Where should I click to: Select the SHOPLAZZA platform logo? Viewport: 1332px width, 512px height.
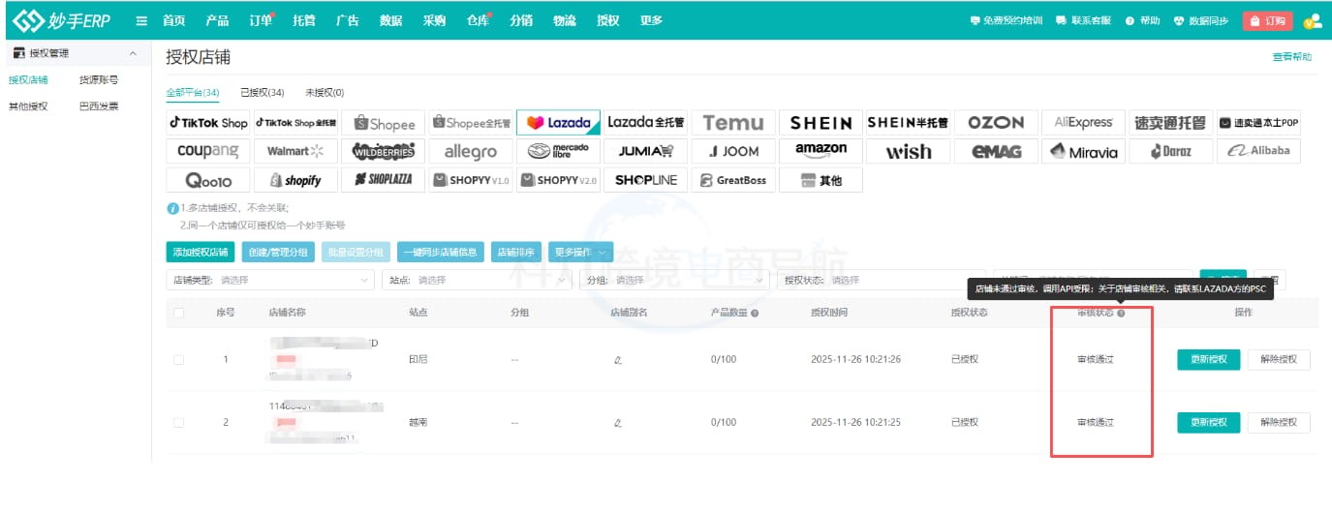(385, 180)
